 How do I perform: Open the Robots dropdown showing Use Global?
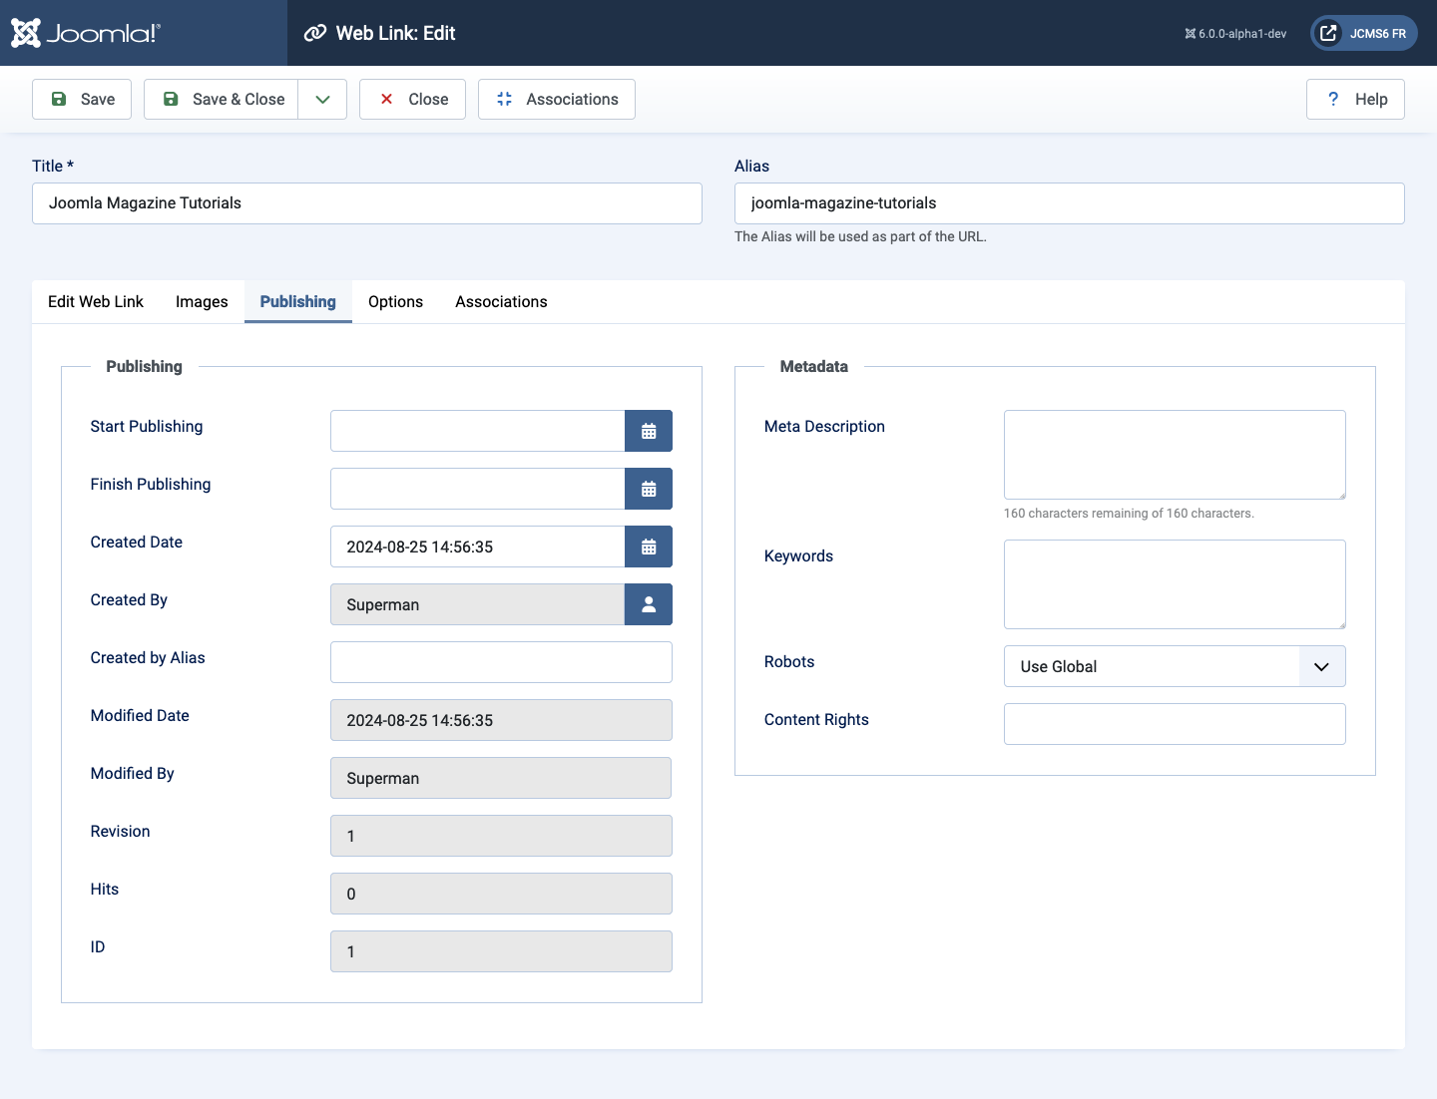1175,666
